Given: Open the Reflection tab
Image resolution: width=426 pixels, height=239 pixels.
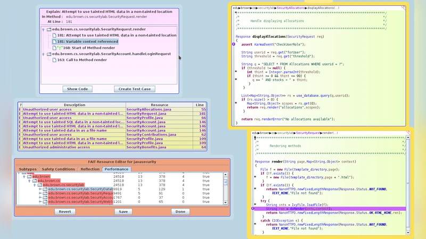Looking at the screenshot, I should (89, 169).
